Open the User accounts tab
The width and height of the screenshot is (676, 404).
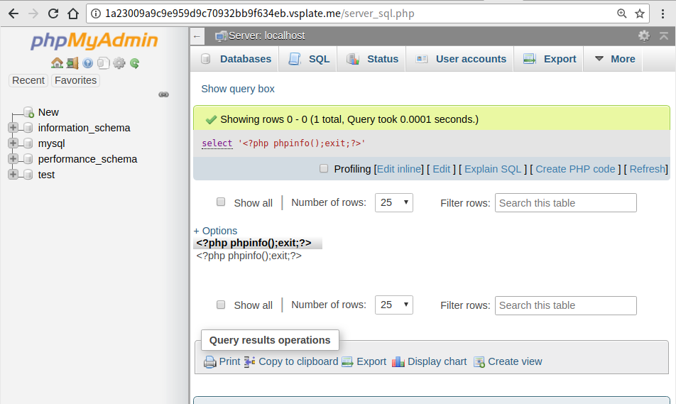tap(460, 59)
